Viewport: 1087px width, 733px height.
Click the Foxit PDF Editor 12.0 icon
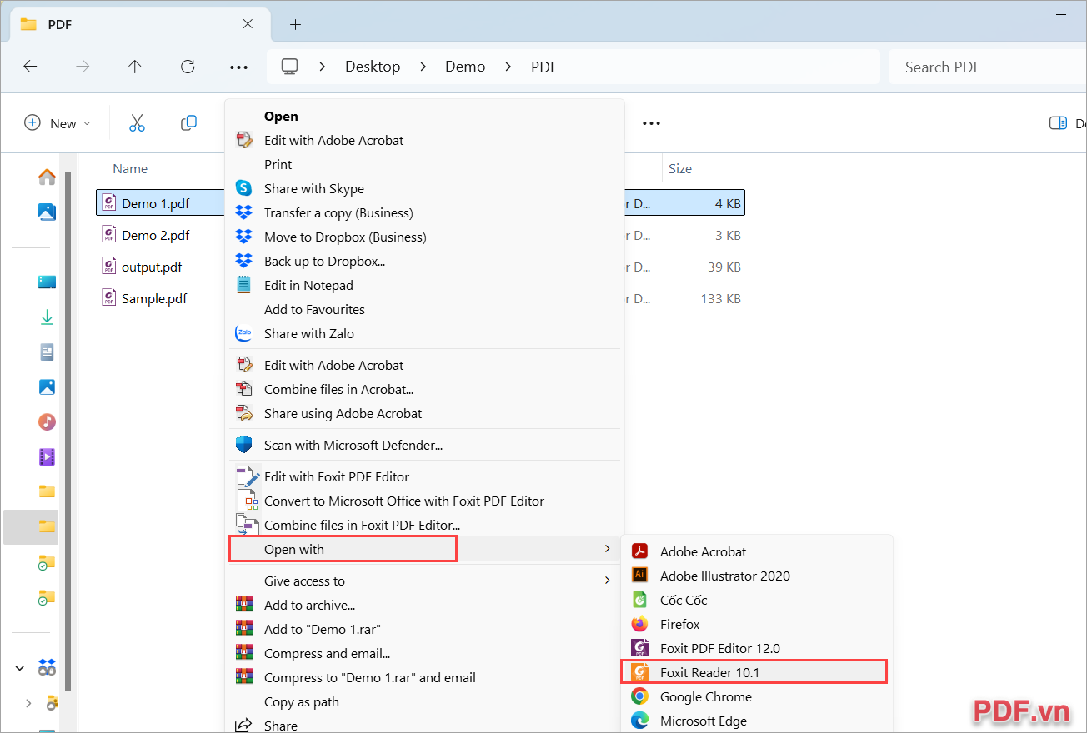(x=639, y=648)
